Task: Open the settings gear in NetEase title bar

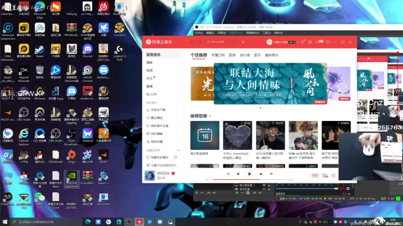Action: pyautogui.click(x=310, y=42)
